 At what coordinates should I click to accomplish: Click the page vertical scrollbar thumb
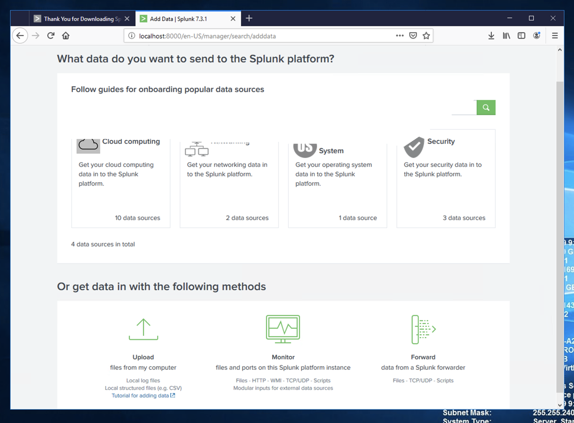[x=560, y=237]
